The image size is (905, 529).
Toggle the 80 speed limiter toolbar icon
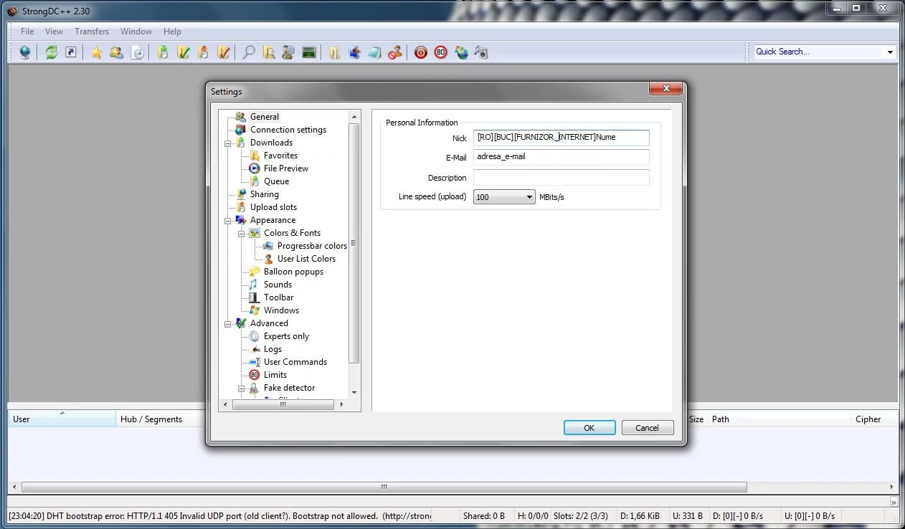441,52
